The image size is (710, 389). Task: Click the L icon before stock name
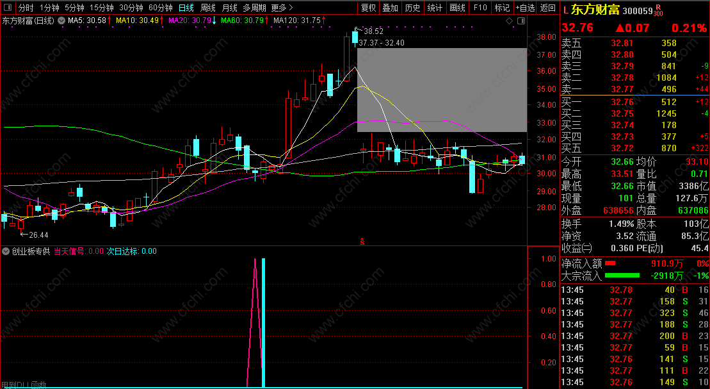pyautogui.click(x=565, y=10)
